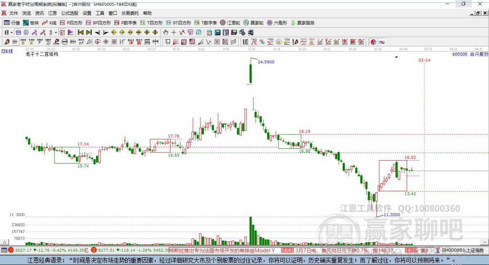The height and width of the screenshot is (265, 489).
Task: Open the 江恩 menu
Action: point(53,13)
